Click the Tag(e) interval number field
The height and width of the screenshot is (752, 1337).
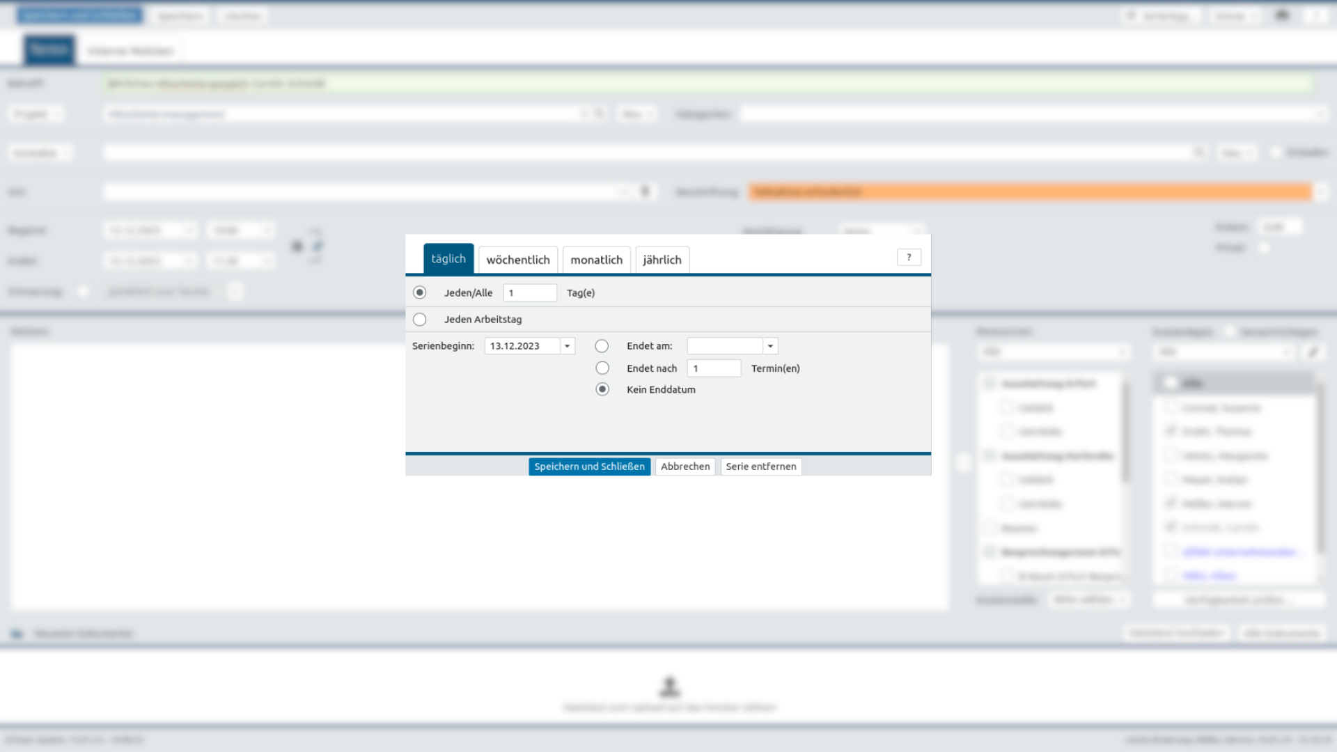coord(529,293)
